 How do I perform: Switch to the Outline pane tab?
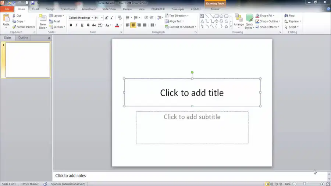click(23, 38)
